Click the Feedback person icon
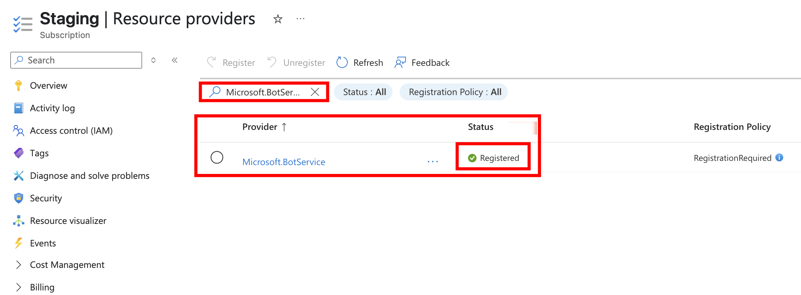The width and height of the screenshot is (801, 295). click(400, 63)
